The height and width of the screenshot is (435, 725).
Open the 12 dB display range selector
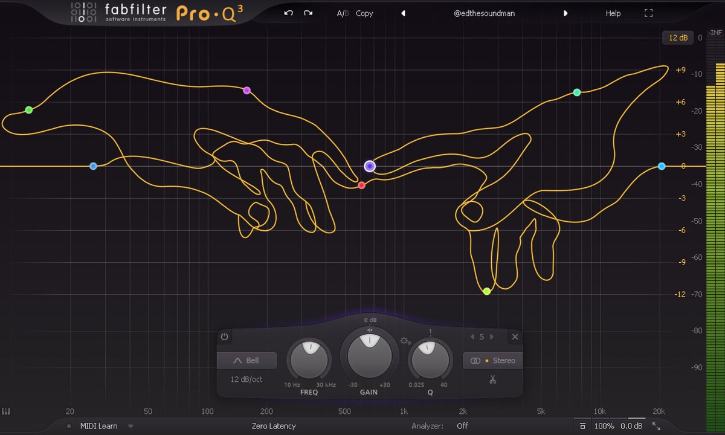(x=678, y=37)
